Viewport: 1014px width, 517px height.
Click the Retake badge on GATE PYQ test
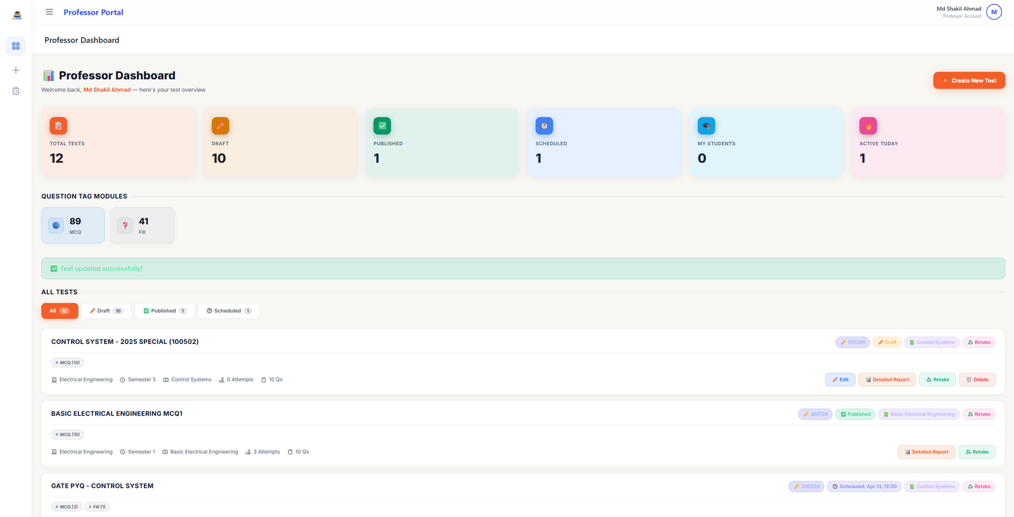coord(979,486)
